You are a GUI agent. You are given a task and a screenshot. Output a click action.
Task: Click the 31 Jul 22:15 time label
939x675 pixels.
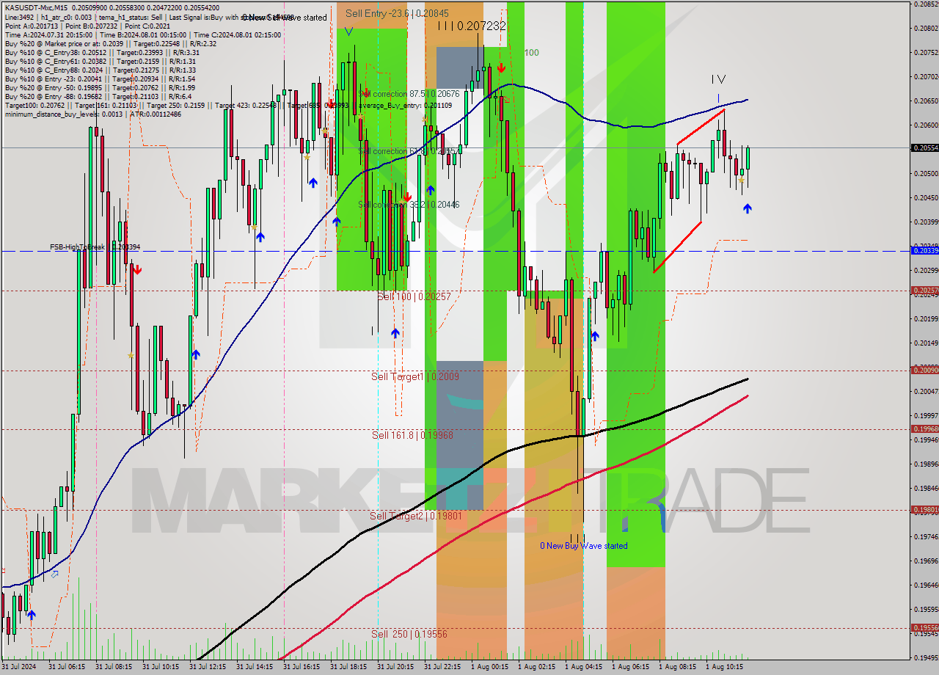[x=442, y=667]
